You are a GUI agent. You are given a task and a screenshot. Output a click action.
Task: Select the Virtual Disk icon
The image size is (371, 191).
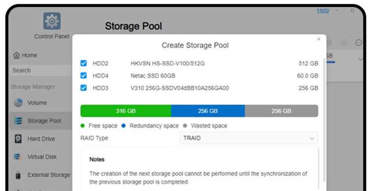click(18, 157)
